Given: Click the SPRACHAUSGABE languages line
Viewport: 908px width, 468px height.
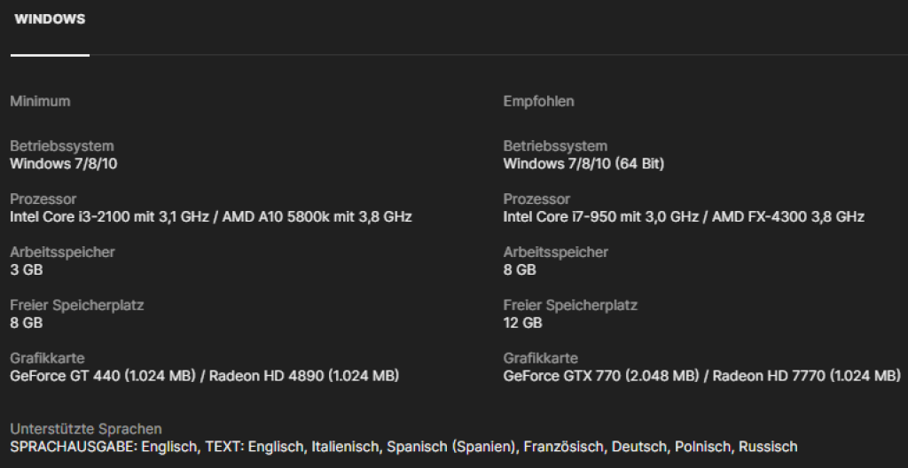Looking at the screenshot, I should (403, 447).
